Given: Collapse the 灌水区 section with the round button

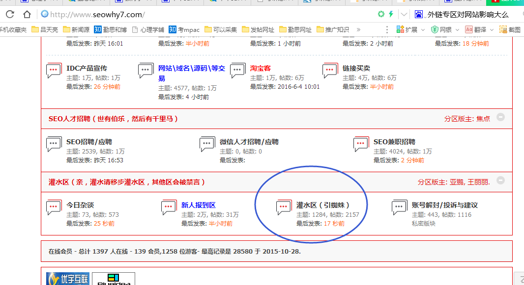Looking at the screenshot, I should (x=500, y=181).
